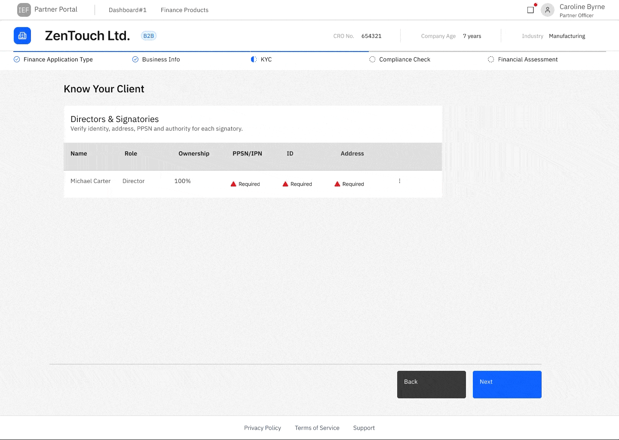Open the Terms of Service footer link
The image size is (619, 440).
click(317, 428)
